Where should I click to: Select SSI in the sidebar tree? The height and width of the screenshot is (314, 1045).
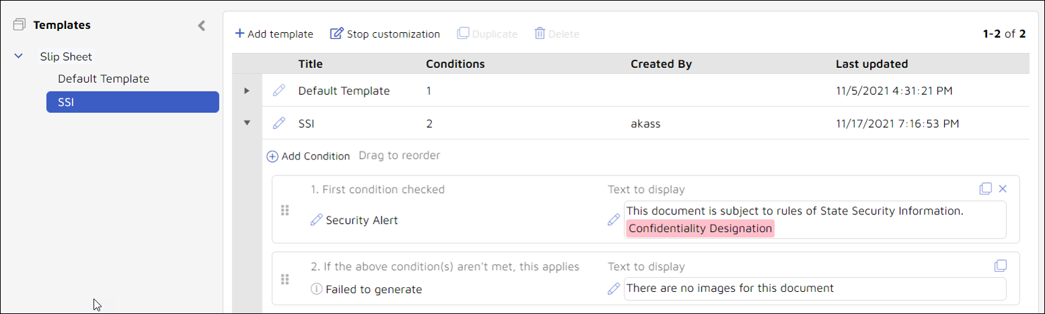click(x=133, y=102)
